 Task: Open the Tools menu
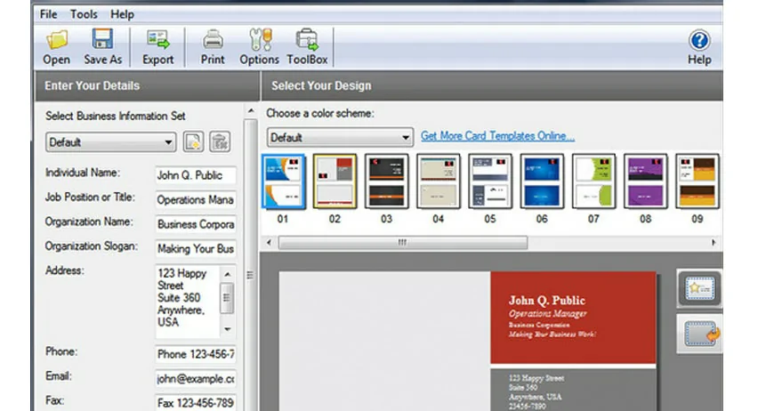[x=85, y=14]
